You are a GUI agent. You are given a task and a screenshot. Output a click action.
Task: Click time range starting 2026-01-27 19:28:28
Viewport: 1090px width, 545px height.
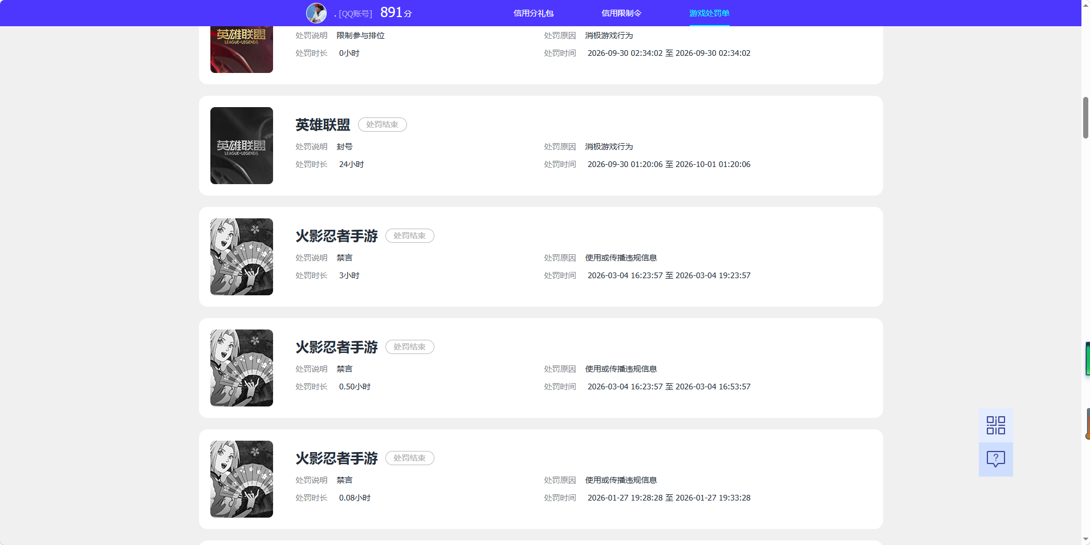tap(669, 498)
